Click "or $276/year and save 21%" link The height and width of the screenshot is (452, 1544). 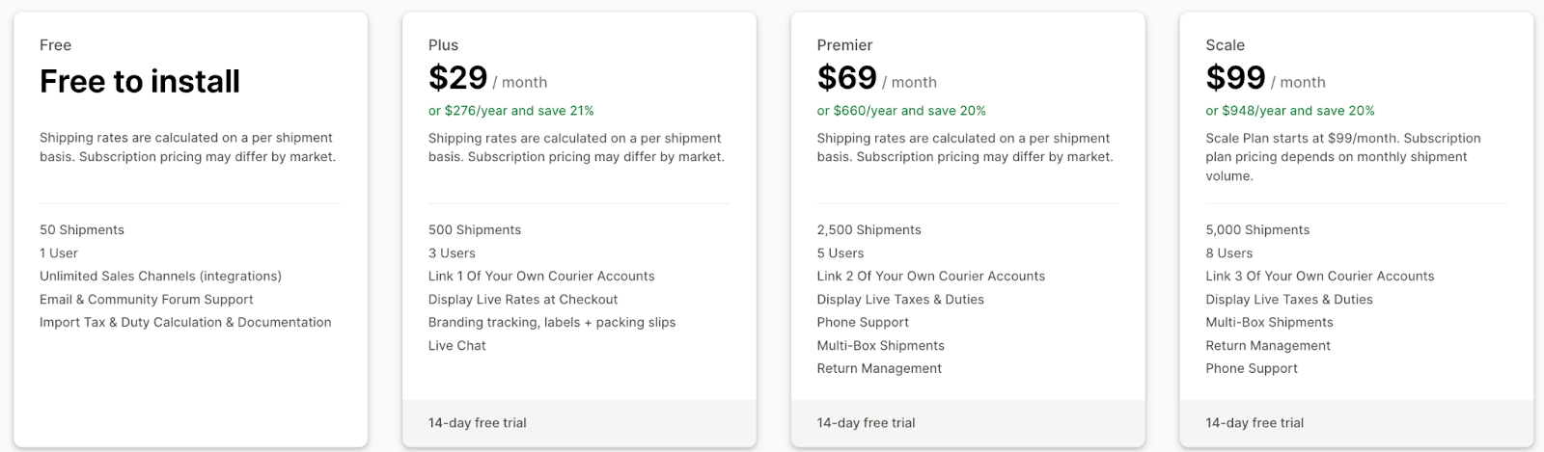point(511,111)
